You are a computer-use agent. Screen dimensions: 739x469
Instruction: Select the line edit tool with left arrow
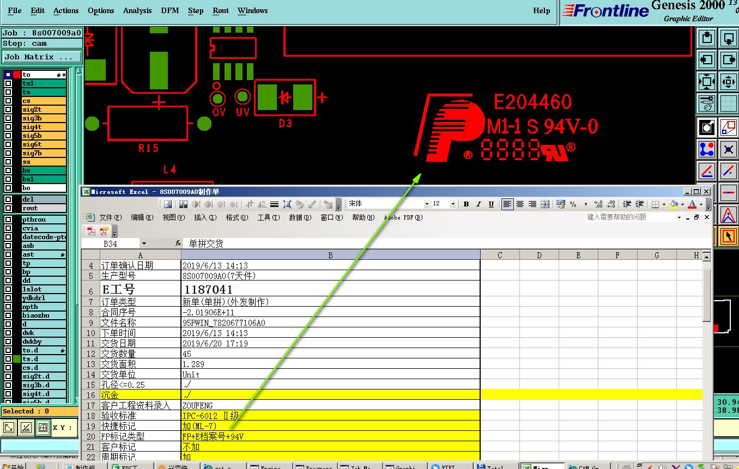707,170
